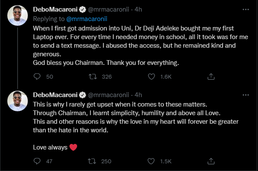Open the DeboMacaroni display name on the second tweet
This screenshot has width=258, height=171.
point(55,95)
